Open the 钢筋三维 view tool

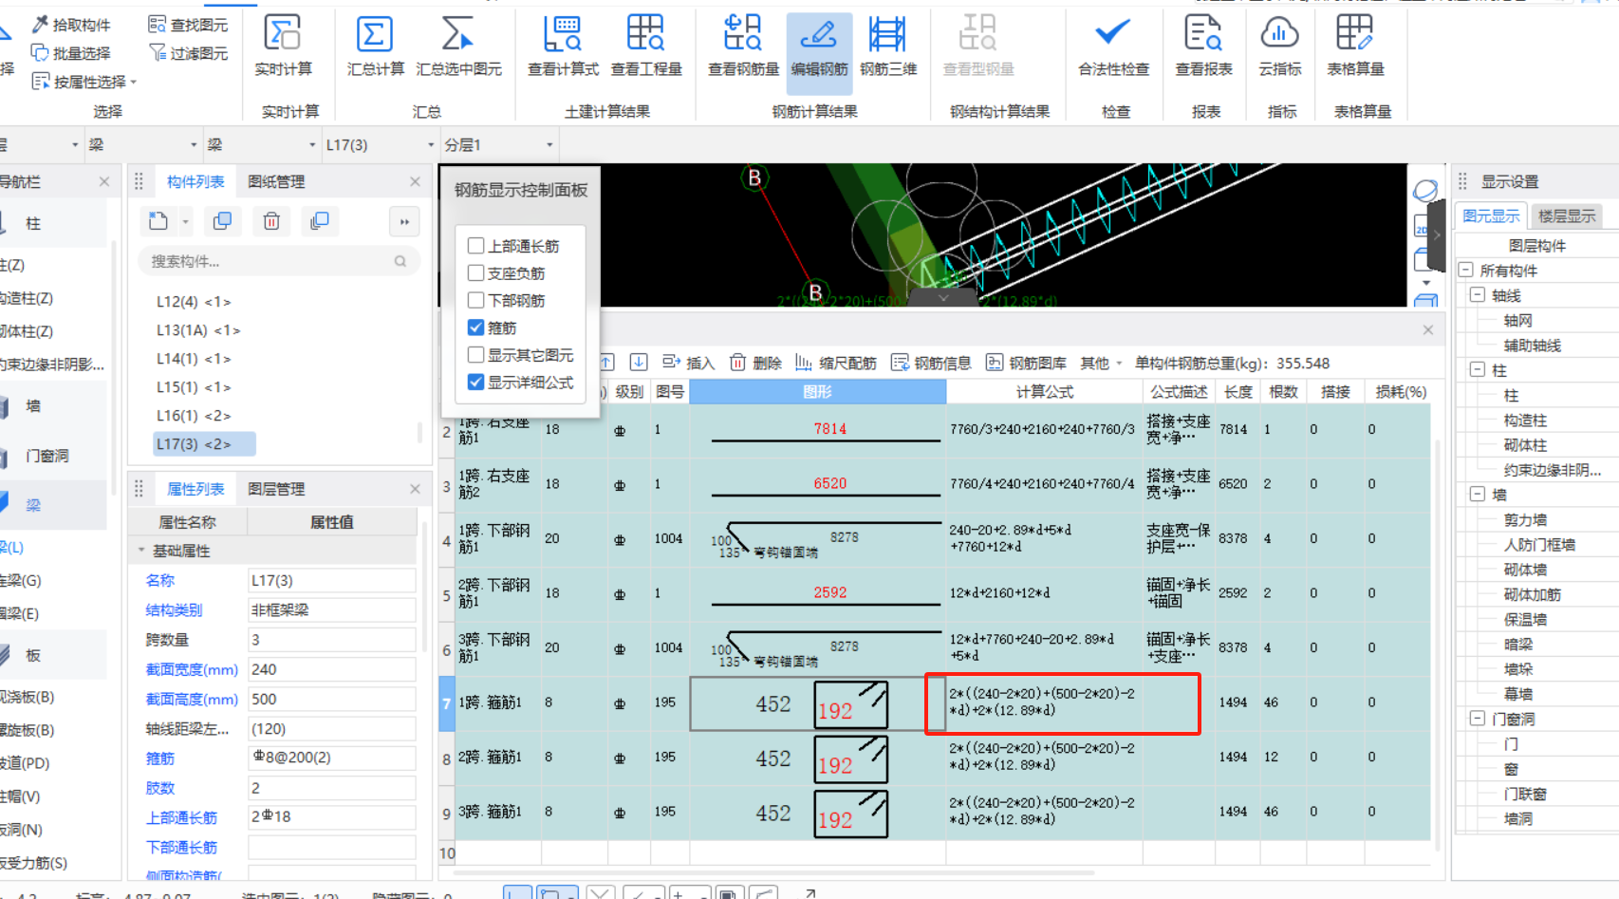pos(888,45)
